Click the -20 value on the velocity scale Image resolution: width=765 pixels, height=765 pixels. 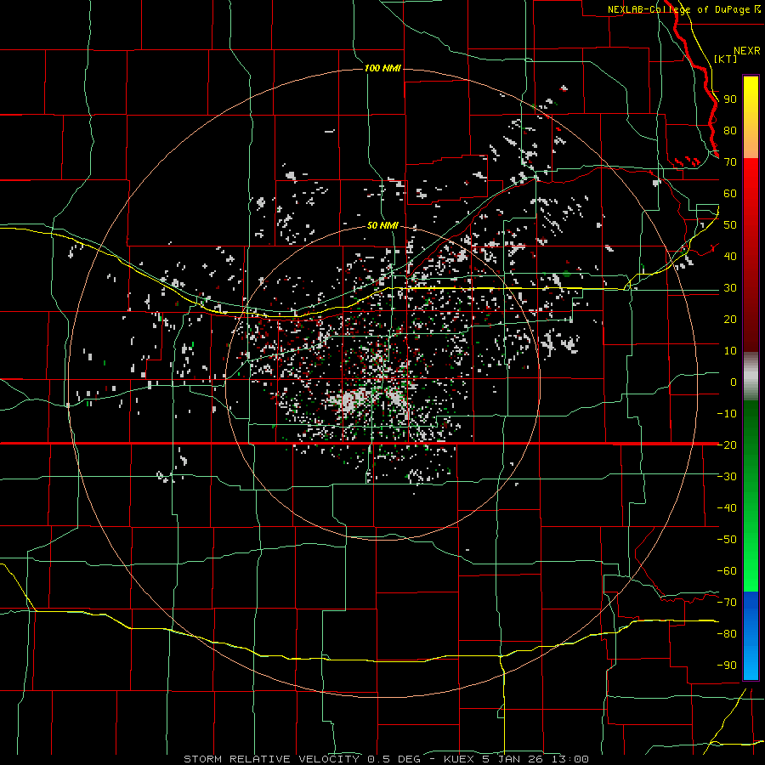pos(727,445)
